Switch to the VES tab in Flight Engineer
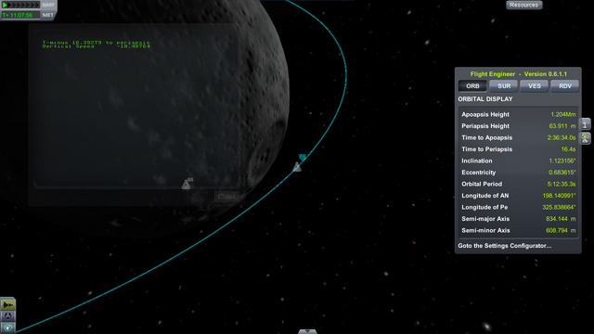This screenshot has width=594, height=334. point(535,86)
